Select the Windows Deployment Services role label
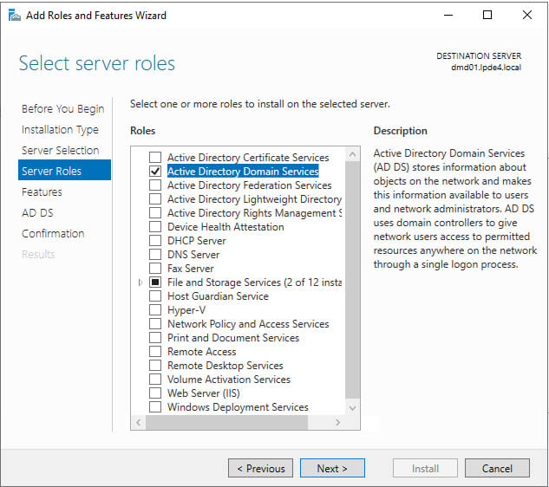This screenshot has width=549, height=487. point(238,407)
